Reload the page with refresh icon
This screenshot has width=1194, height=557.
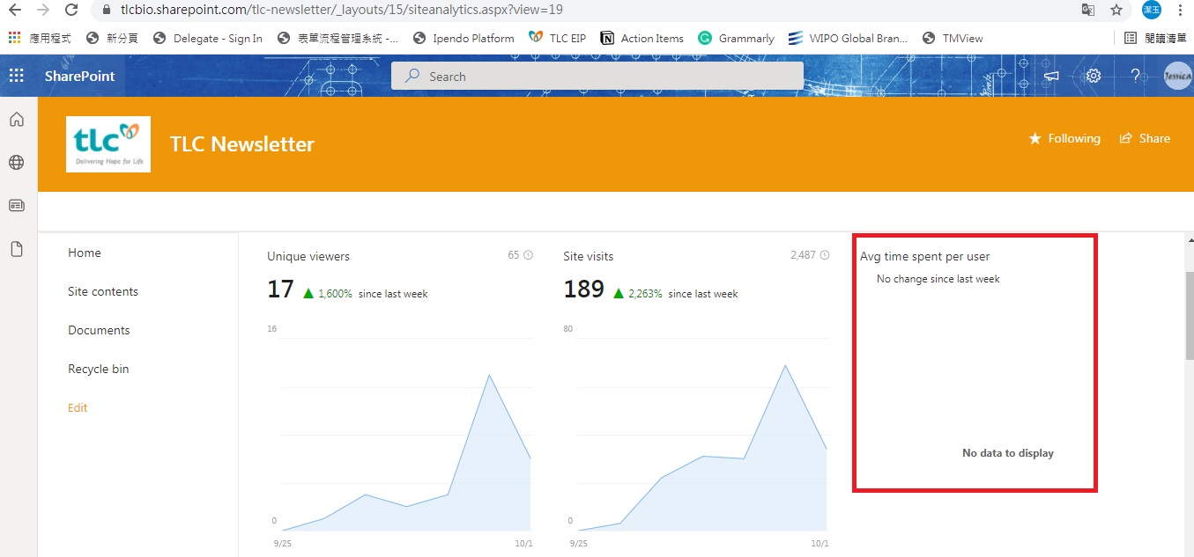click(x=71, y=11)
